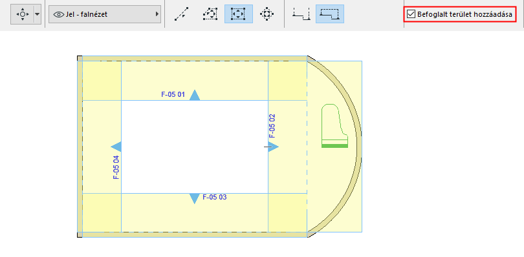Select the single line input method icon
The height and width of the screenshot is (257, 524).
[x=182, y=14]
